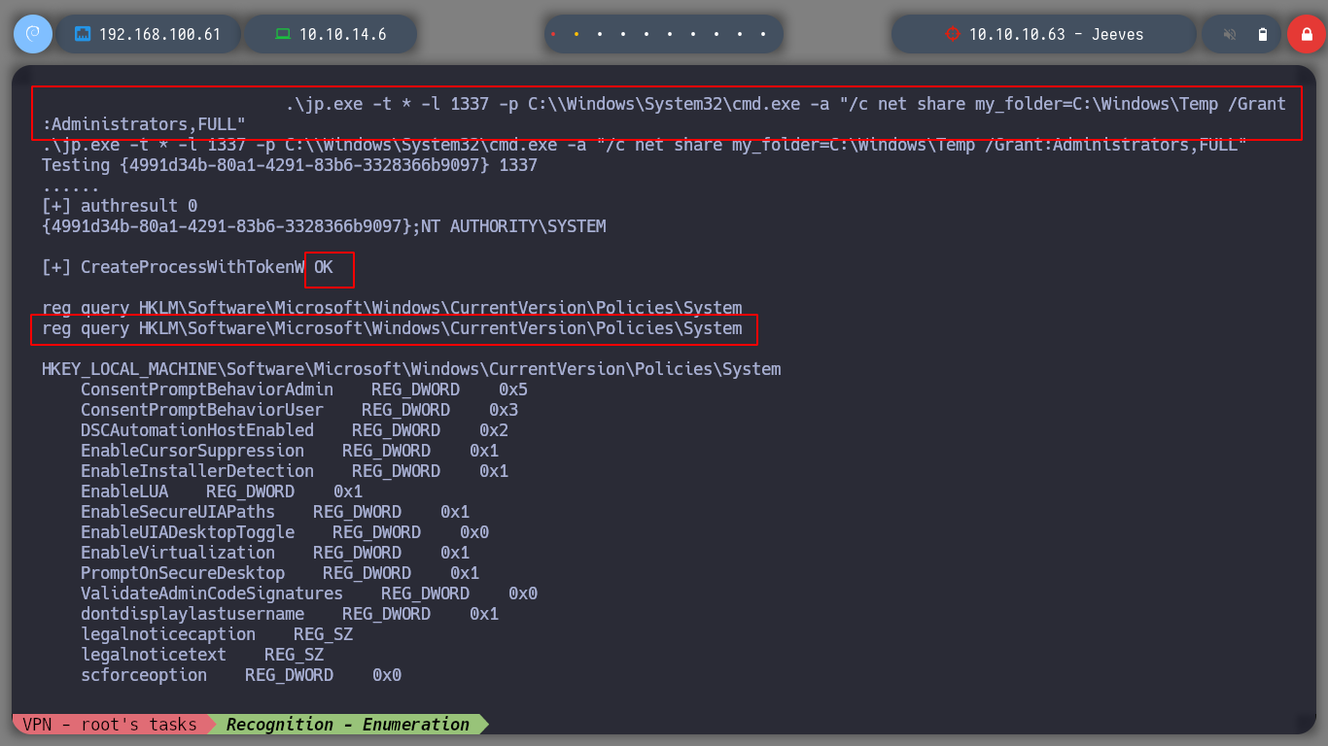Viewport: 1328px width, 746px height.
Task: Click the EnableCursorSuppression registry value
Action: pyautogui.click(x=290, y=451)
